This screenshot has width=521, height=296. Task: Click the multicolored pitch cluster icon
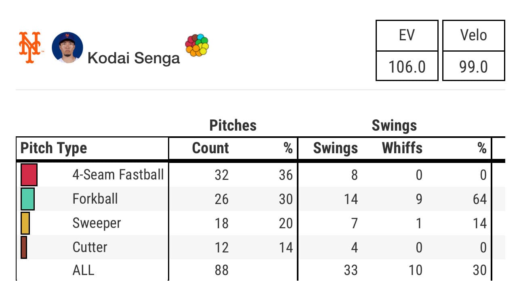click(x=197, y=45)
